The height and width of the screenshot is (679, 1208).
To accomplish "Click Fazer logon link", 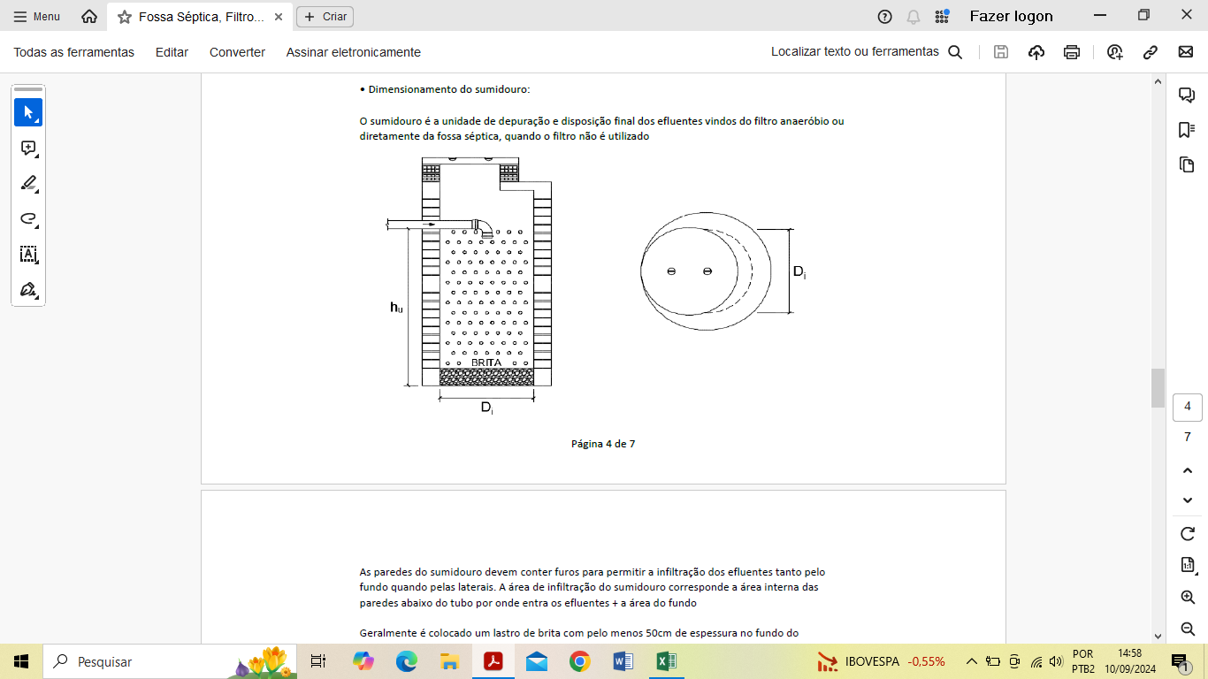I will coord(1011,17).
